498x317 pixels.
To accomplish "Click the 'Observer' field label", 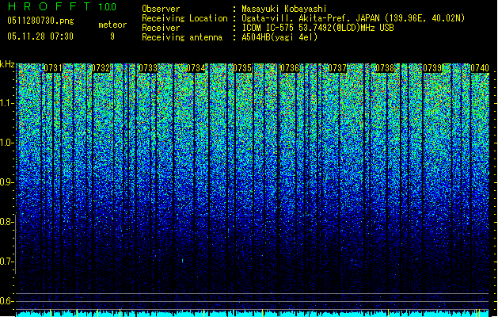I will [x=161, y=9].
